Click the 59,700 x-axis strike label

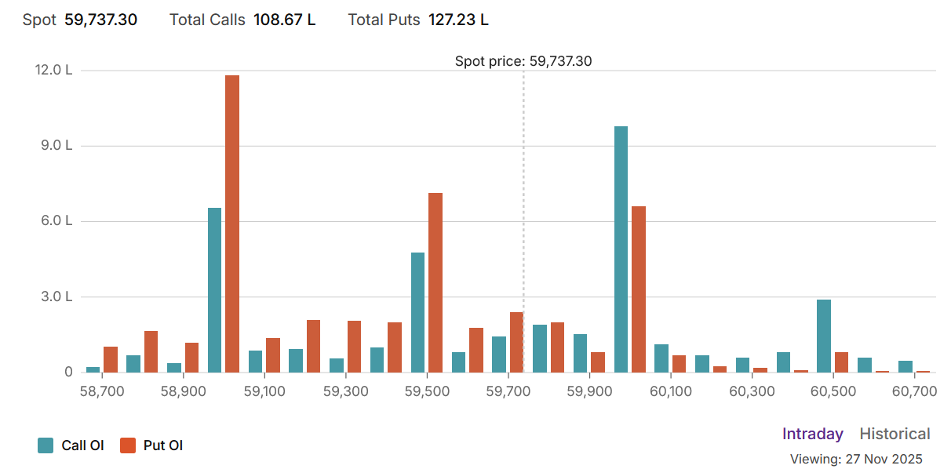click(508, 390)
